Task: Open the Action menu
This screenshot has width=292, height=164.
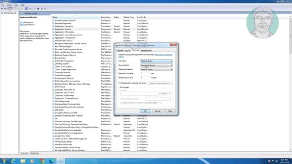Action: (x=9, y=5)
